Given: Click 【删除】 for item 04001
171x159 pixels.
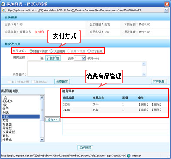Looking at the screenshot, I should (x=156, y=110).
